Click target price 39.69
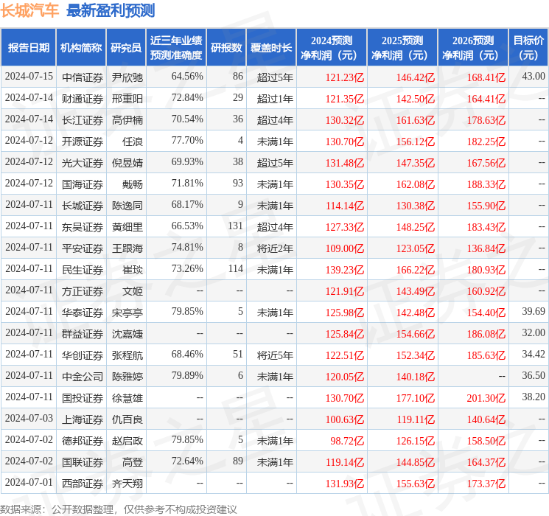Screen dimensions: 549x516 pos(534,311)
